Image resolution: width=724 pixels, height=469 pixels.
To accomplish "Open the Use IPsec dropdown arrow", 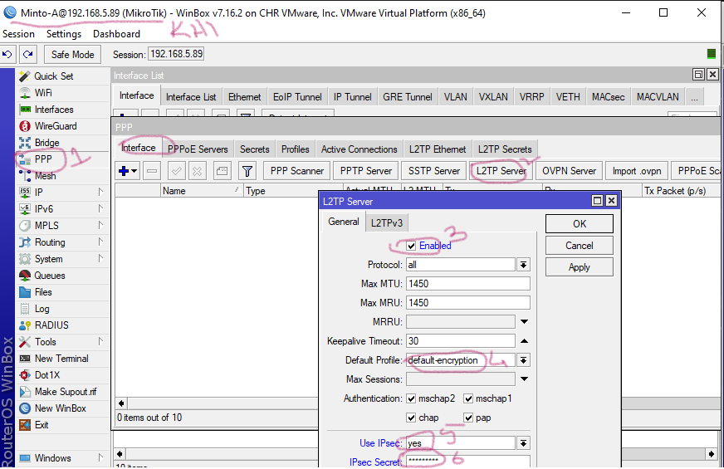I will pos(524,443).
